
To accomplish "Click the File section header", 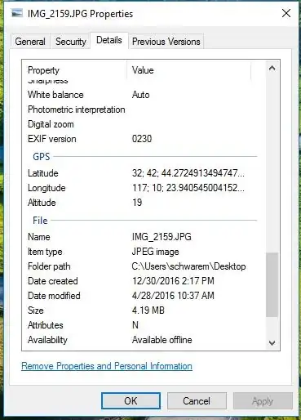I will pos(40,221).
